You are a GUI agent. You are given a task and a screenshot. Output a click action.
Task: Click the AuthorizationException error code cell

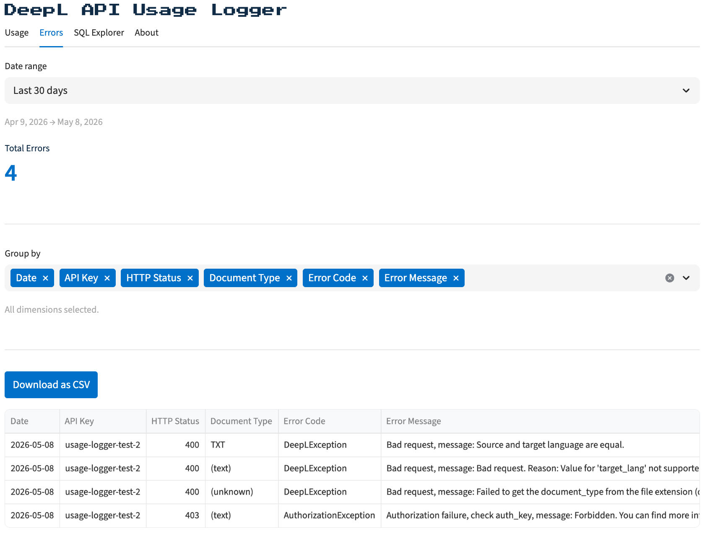[330, 515]
